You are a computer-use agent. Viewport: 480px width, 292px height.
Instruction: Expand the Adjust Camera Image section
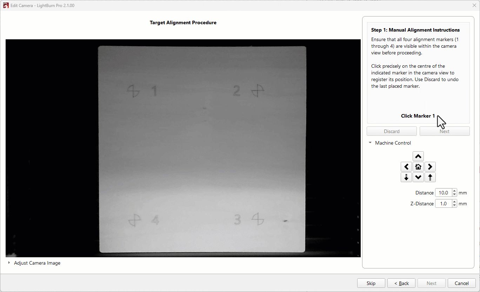point(9,263)
